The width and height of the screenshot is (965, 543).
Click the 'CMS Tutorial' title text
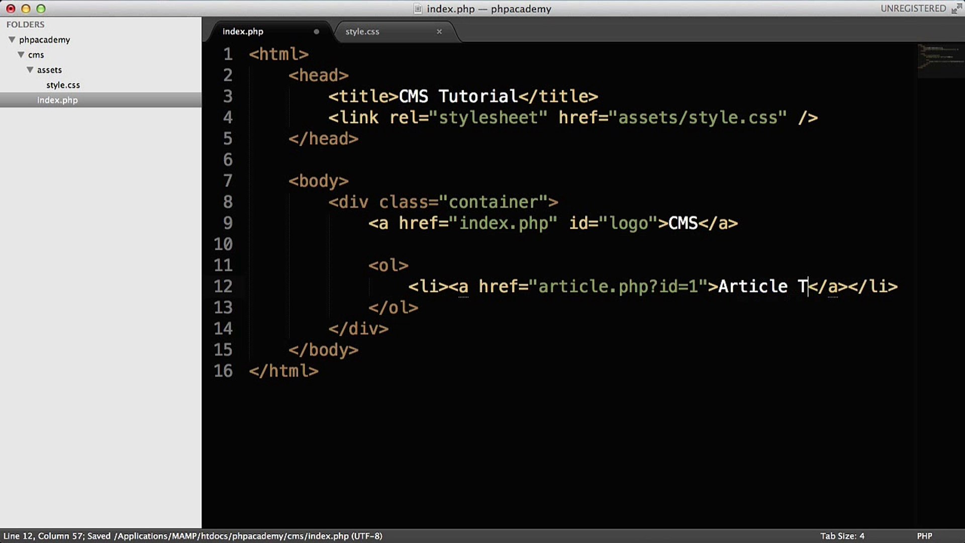tap(458, 96)
